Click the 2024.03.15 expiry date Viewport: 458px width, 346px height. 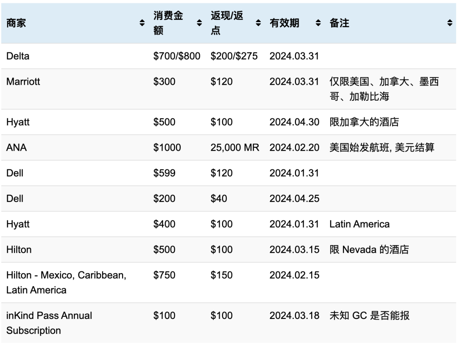point(294,249)
